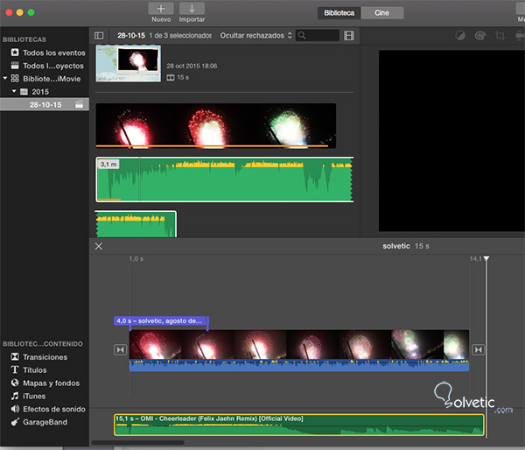The width and height of the screenshot is (525, 450).
Task: Collapse the 2015 folder disclosure triangle
Action: tap(15, 91)
